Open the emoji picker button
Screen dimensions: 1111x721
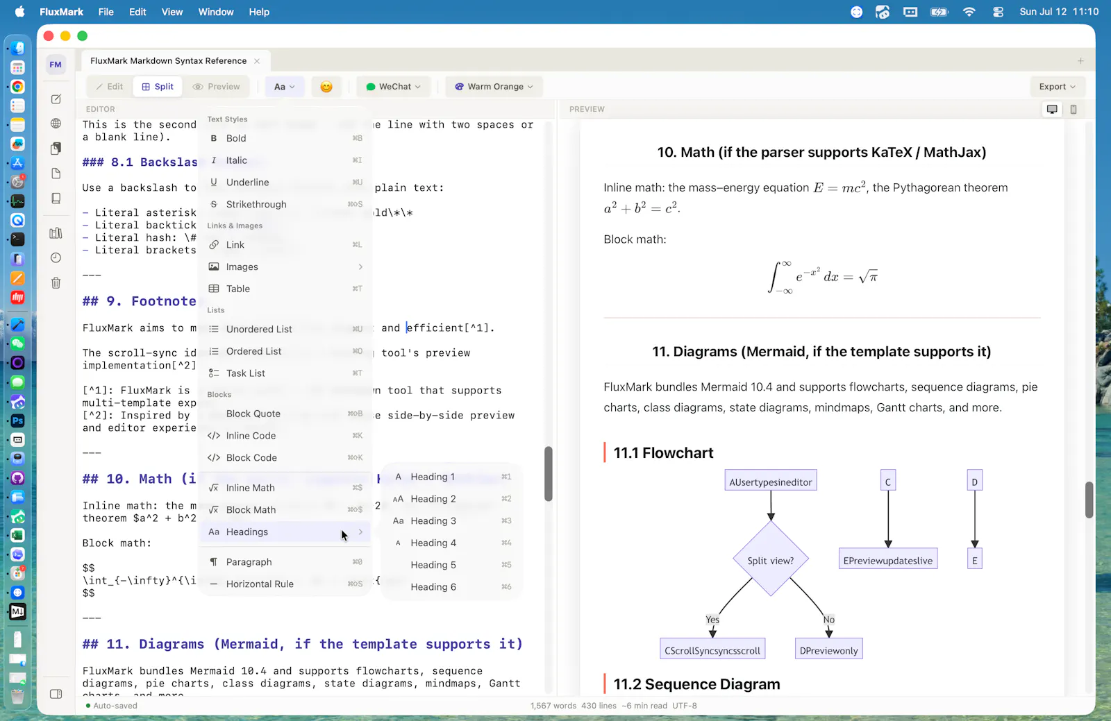(x=326, y=87)
